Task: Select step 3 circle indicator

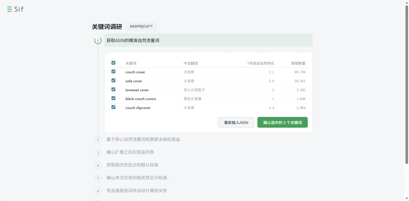Action: pos(98,152)
